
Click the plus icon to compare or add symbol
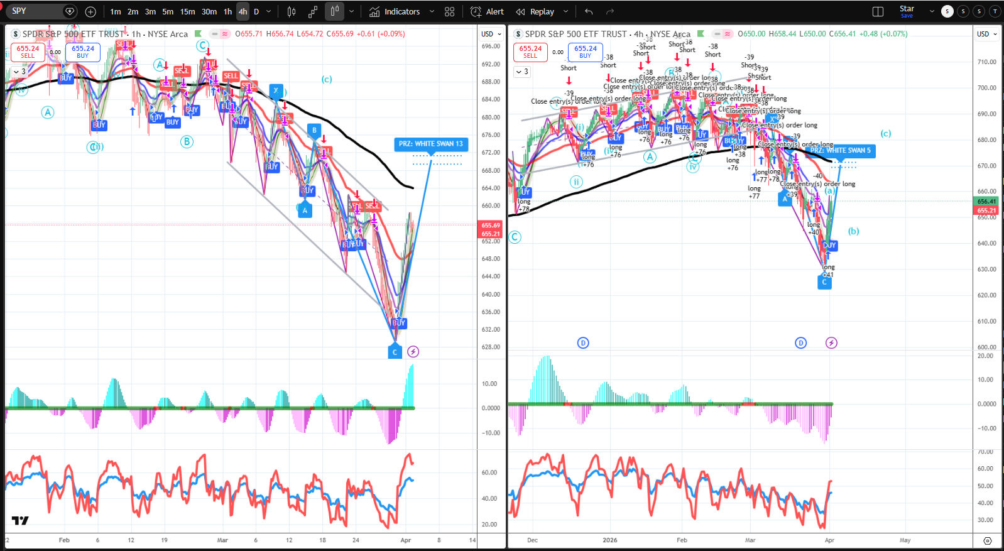click(x=90, y=11)
